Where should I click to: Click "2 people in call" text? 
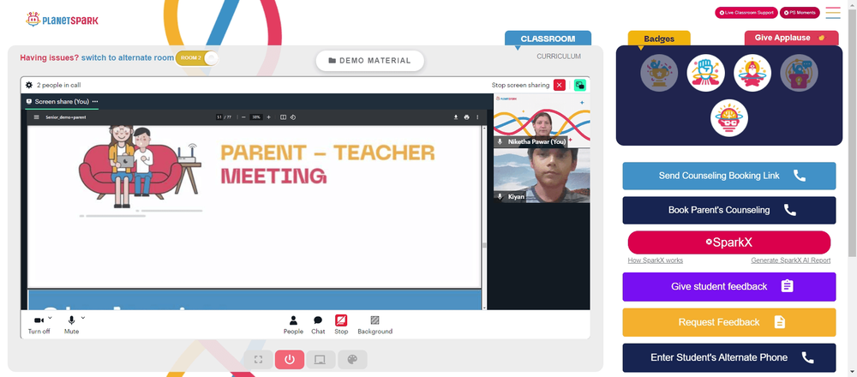click(x=59, y=85)
